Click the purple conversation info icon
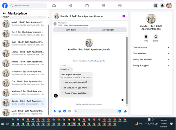 (124, 16)
